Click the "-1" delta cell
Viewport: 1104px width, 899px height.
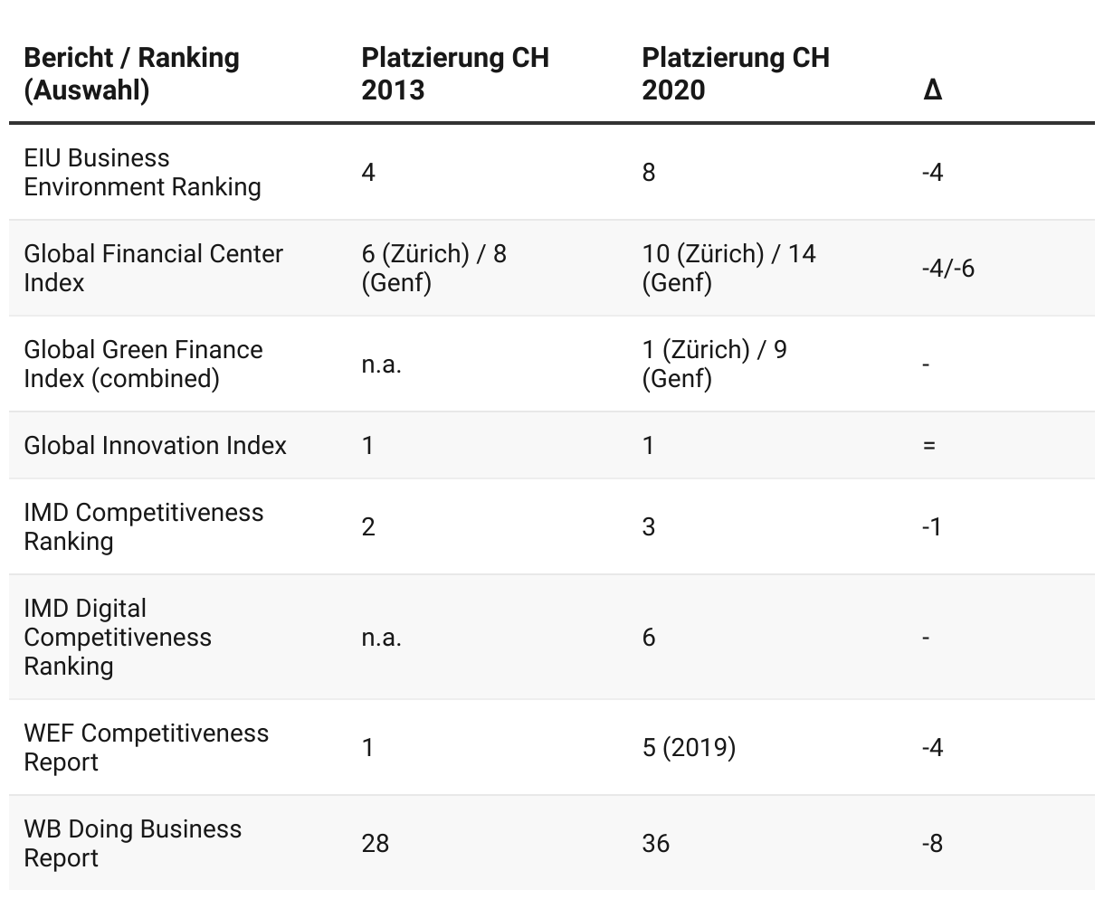point(931,526)
